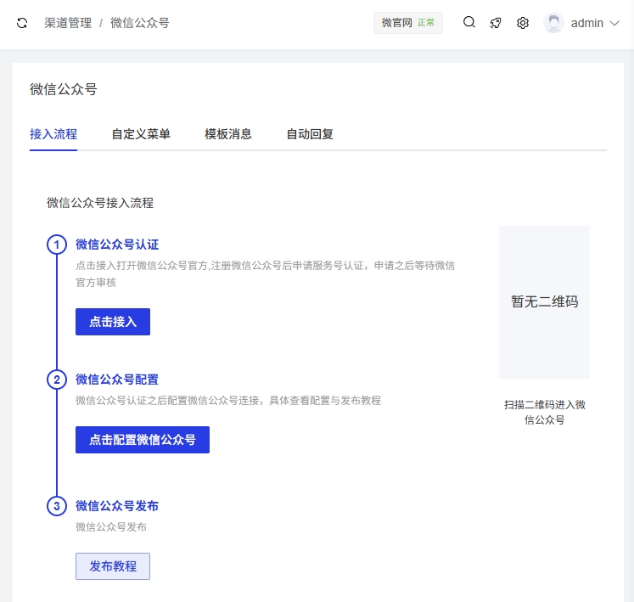Click the rocket icon in the top bar
This screenshot has height=602, width=634.
(496, 23)
